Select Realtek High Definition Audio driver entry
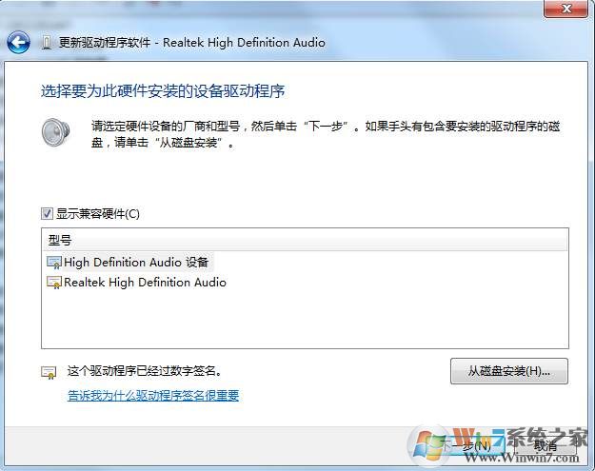 click(136, 283)
